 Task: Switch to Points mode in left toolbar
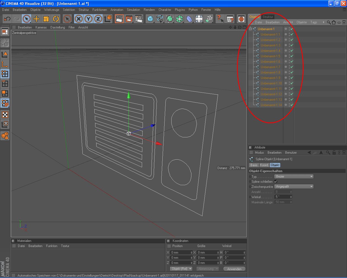pyautogui.click(x=5, y=74)
